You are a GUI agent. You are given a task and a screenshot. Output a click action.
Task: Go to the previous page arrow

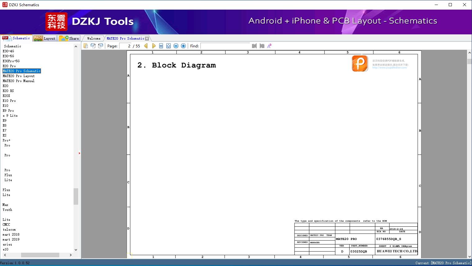point(146,46)
